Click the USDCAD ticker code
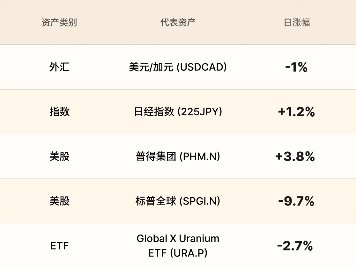 click(202, 67)
